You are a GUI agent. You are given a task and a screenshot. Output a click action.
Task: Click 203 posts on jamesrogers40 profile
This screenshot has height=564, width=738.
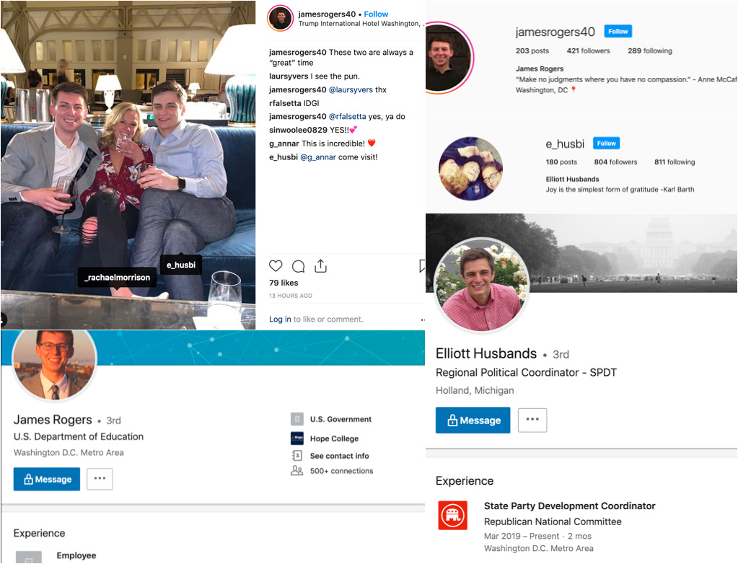pos(532,50)
